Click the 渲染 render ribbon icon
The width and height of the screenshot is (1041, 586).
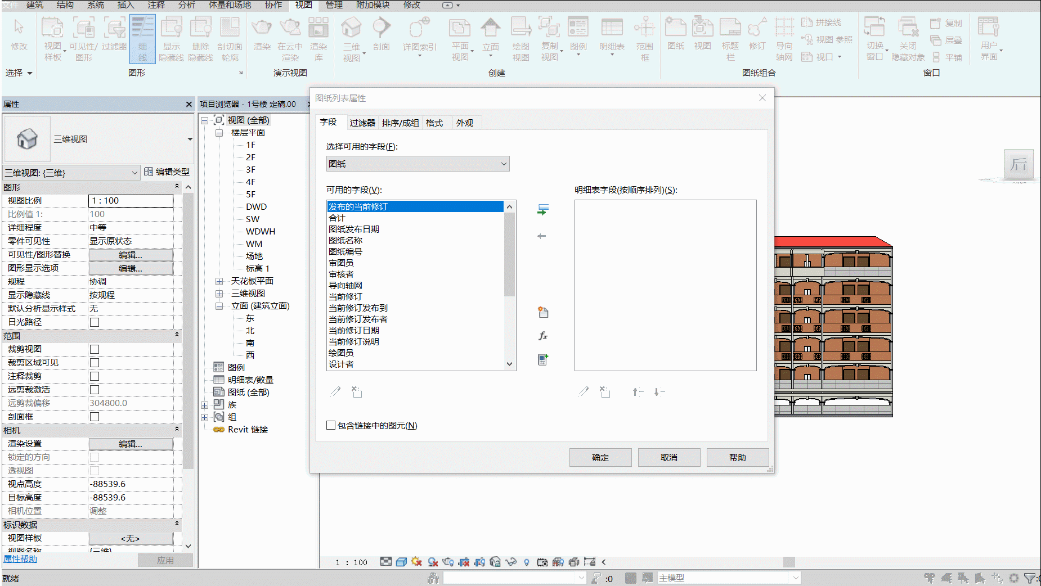point(262,34)
